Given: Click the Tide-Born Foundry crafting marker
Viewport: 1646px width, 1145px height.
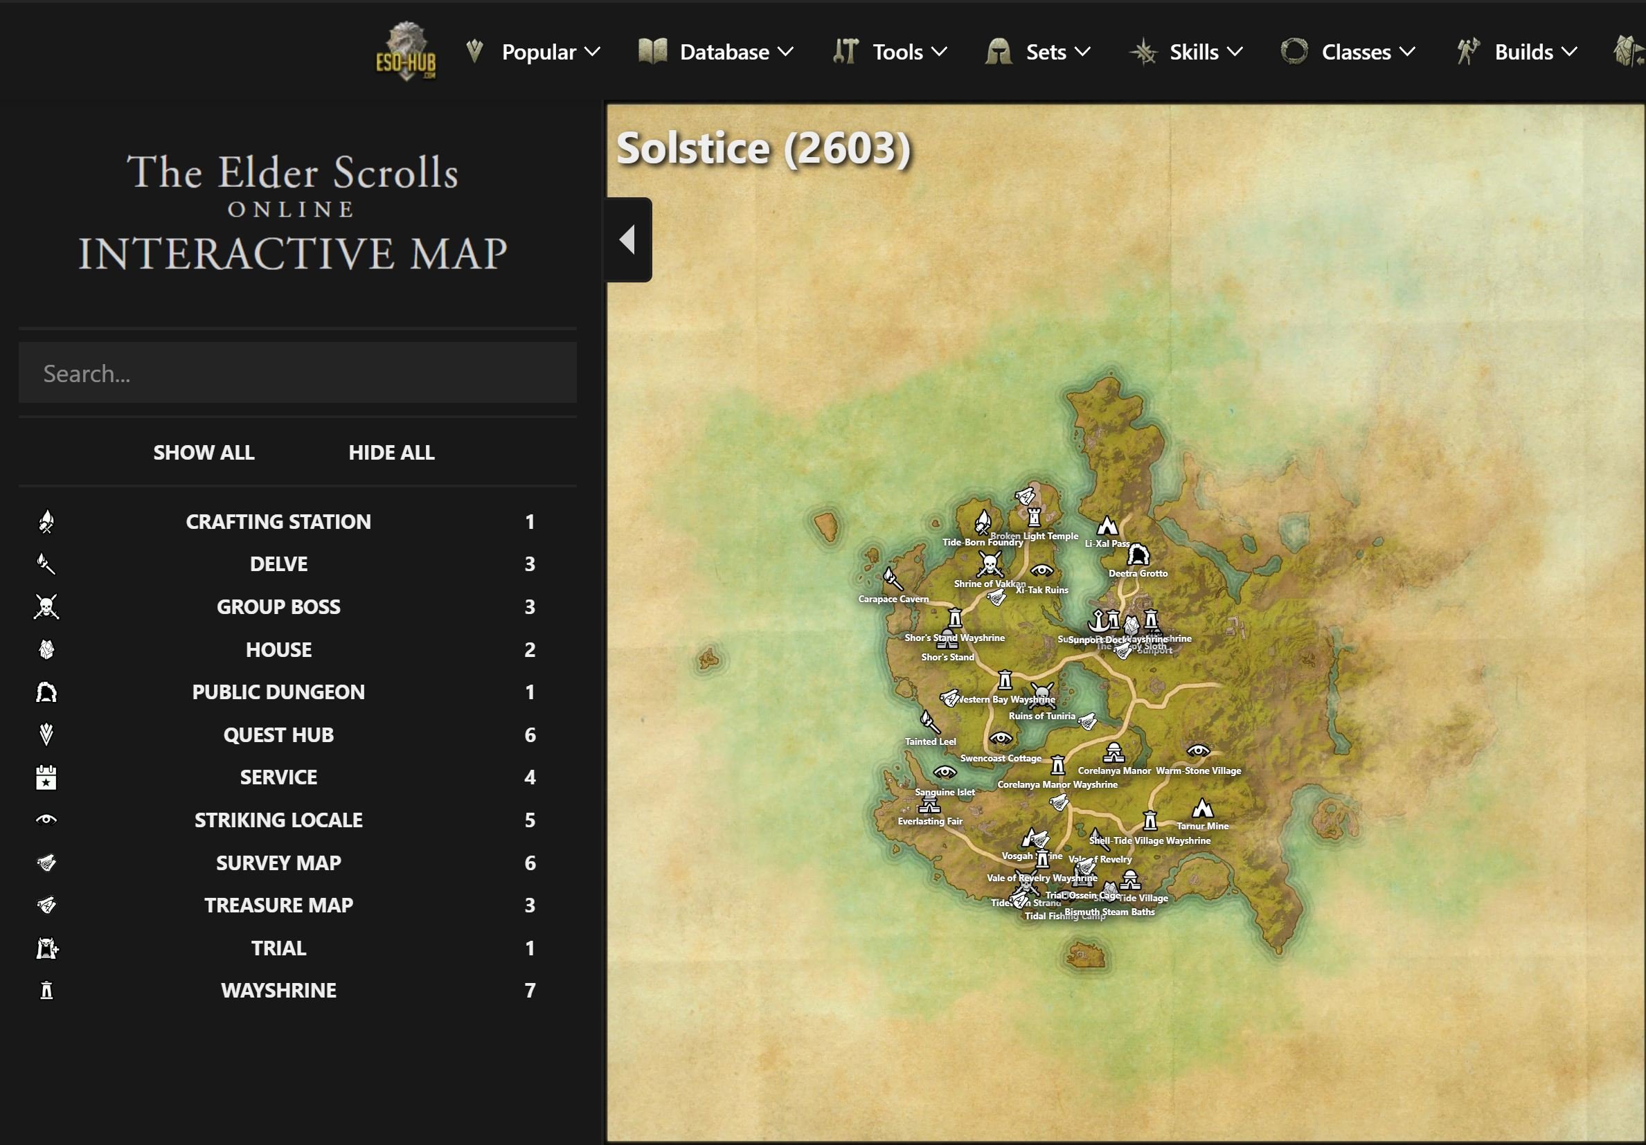Looking at the screenshot, I should [982, 522].
